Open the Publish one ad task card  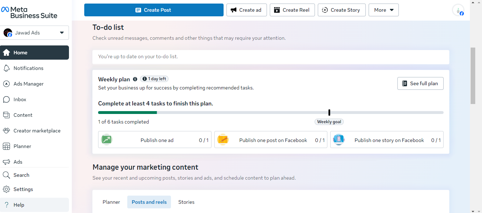(155, 140)
